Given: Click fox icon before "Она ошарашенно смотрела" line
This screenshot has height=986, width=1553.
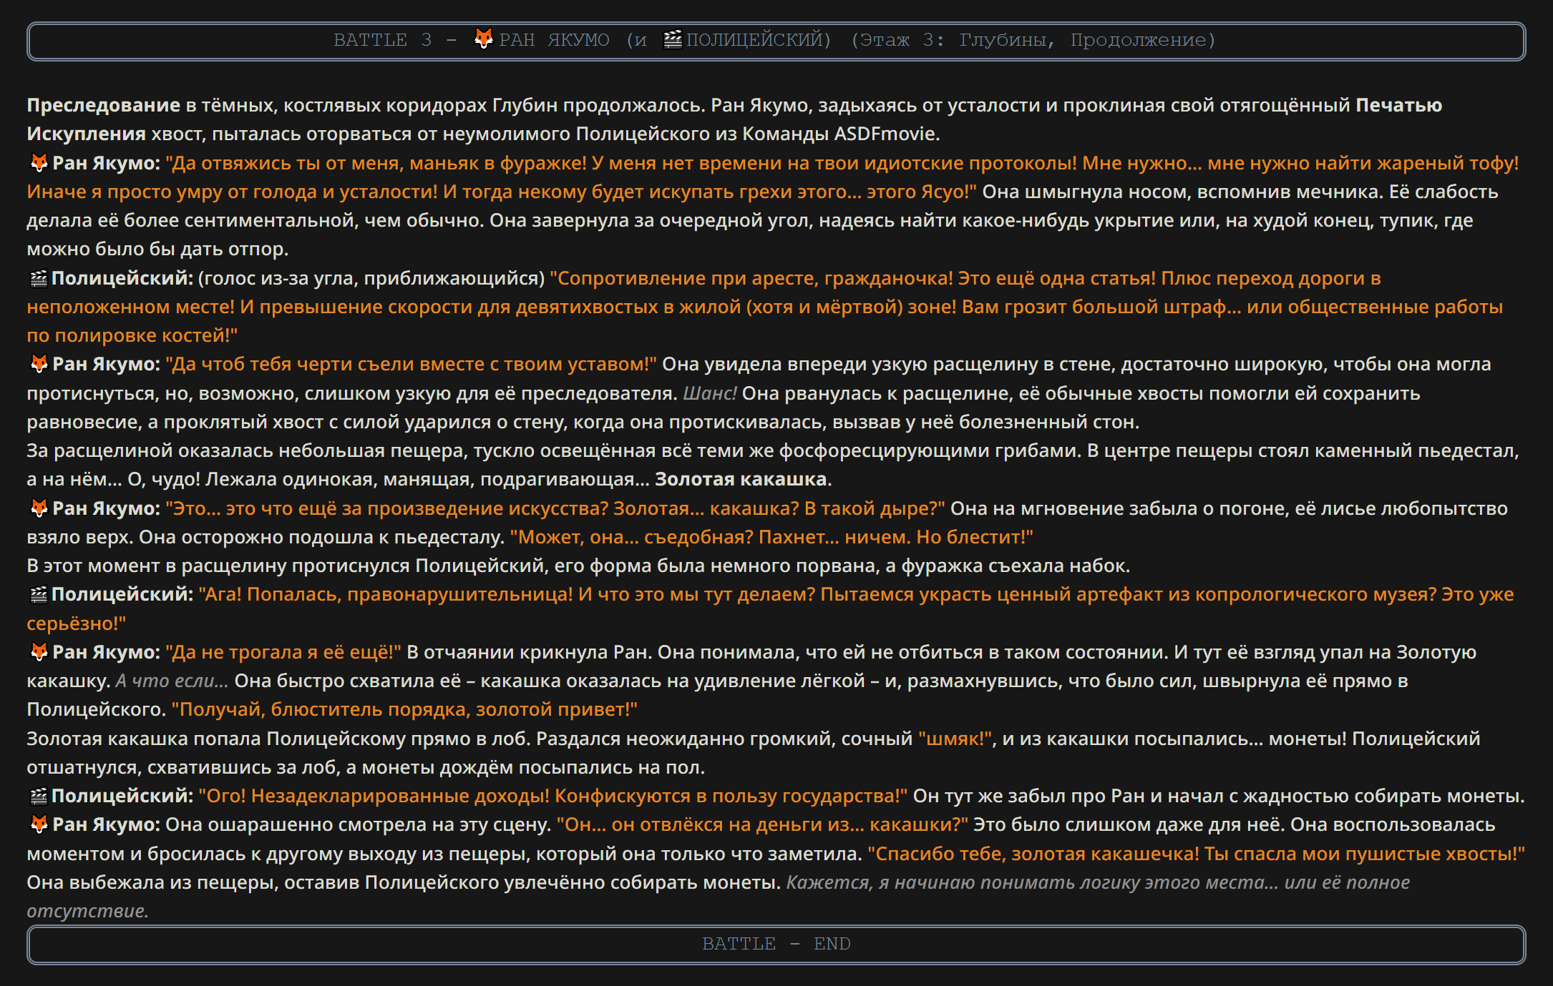Looking at the screenshot, I should [x=39, y=824].
